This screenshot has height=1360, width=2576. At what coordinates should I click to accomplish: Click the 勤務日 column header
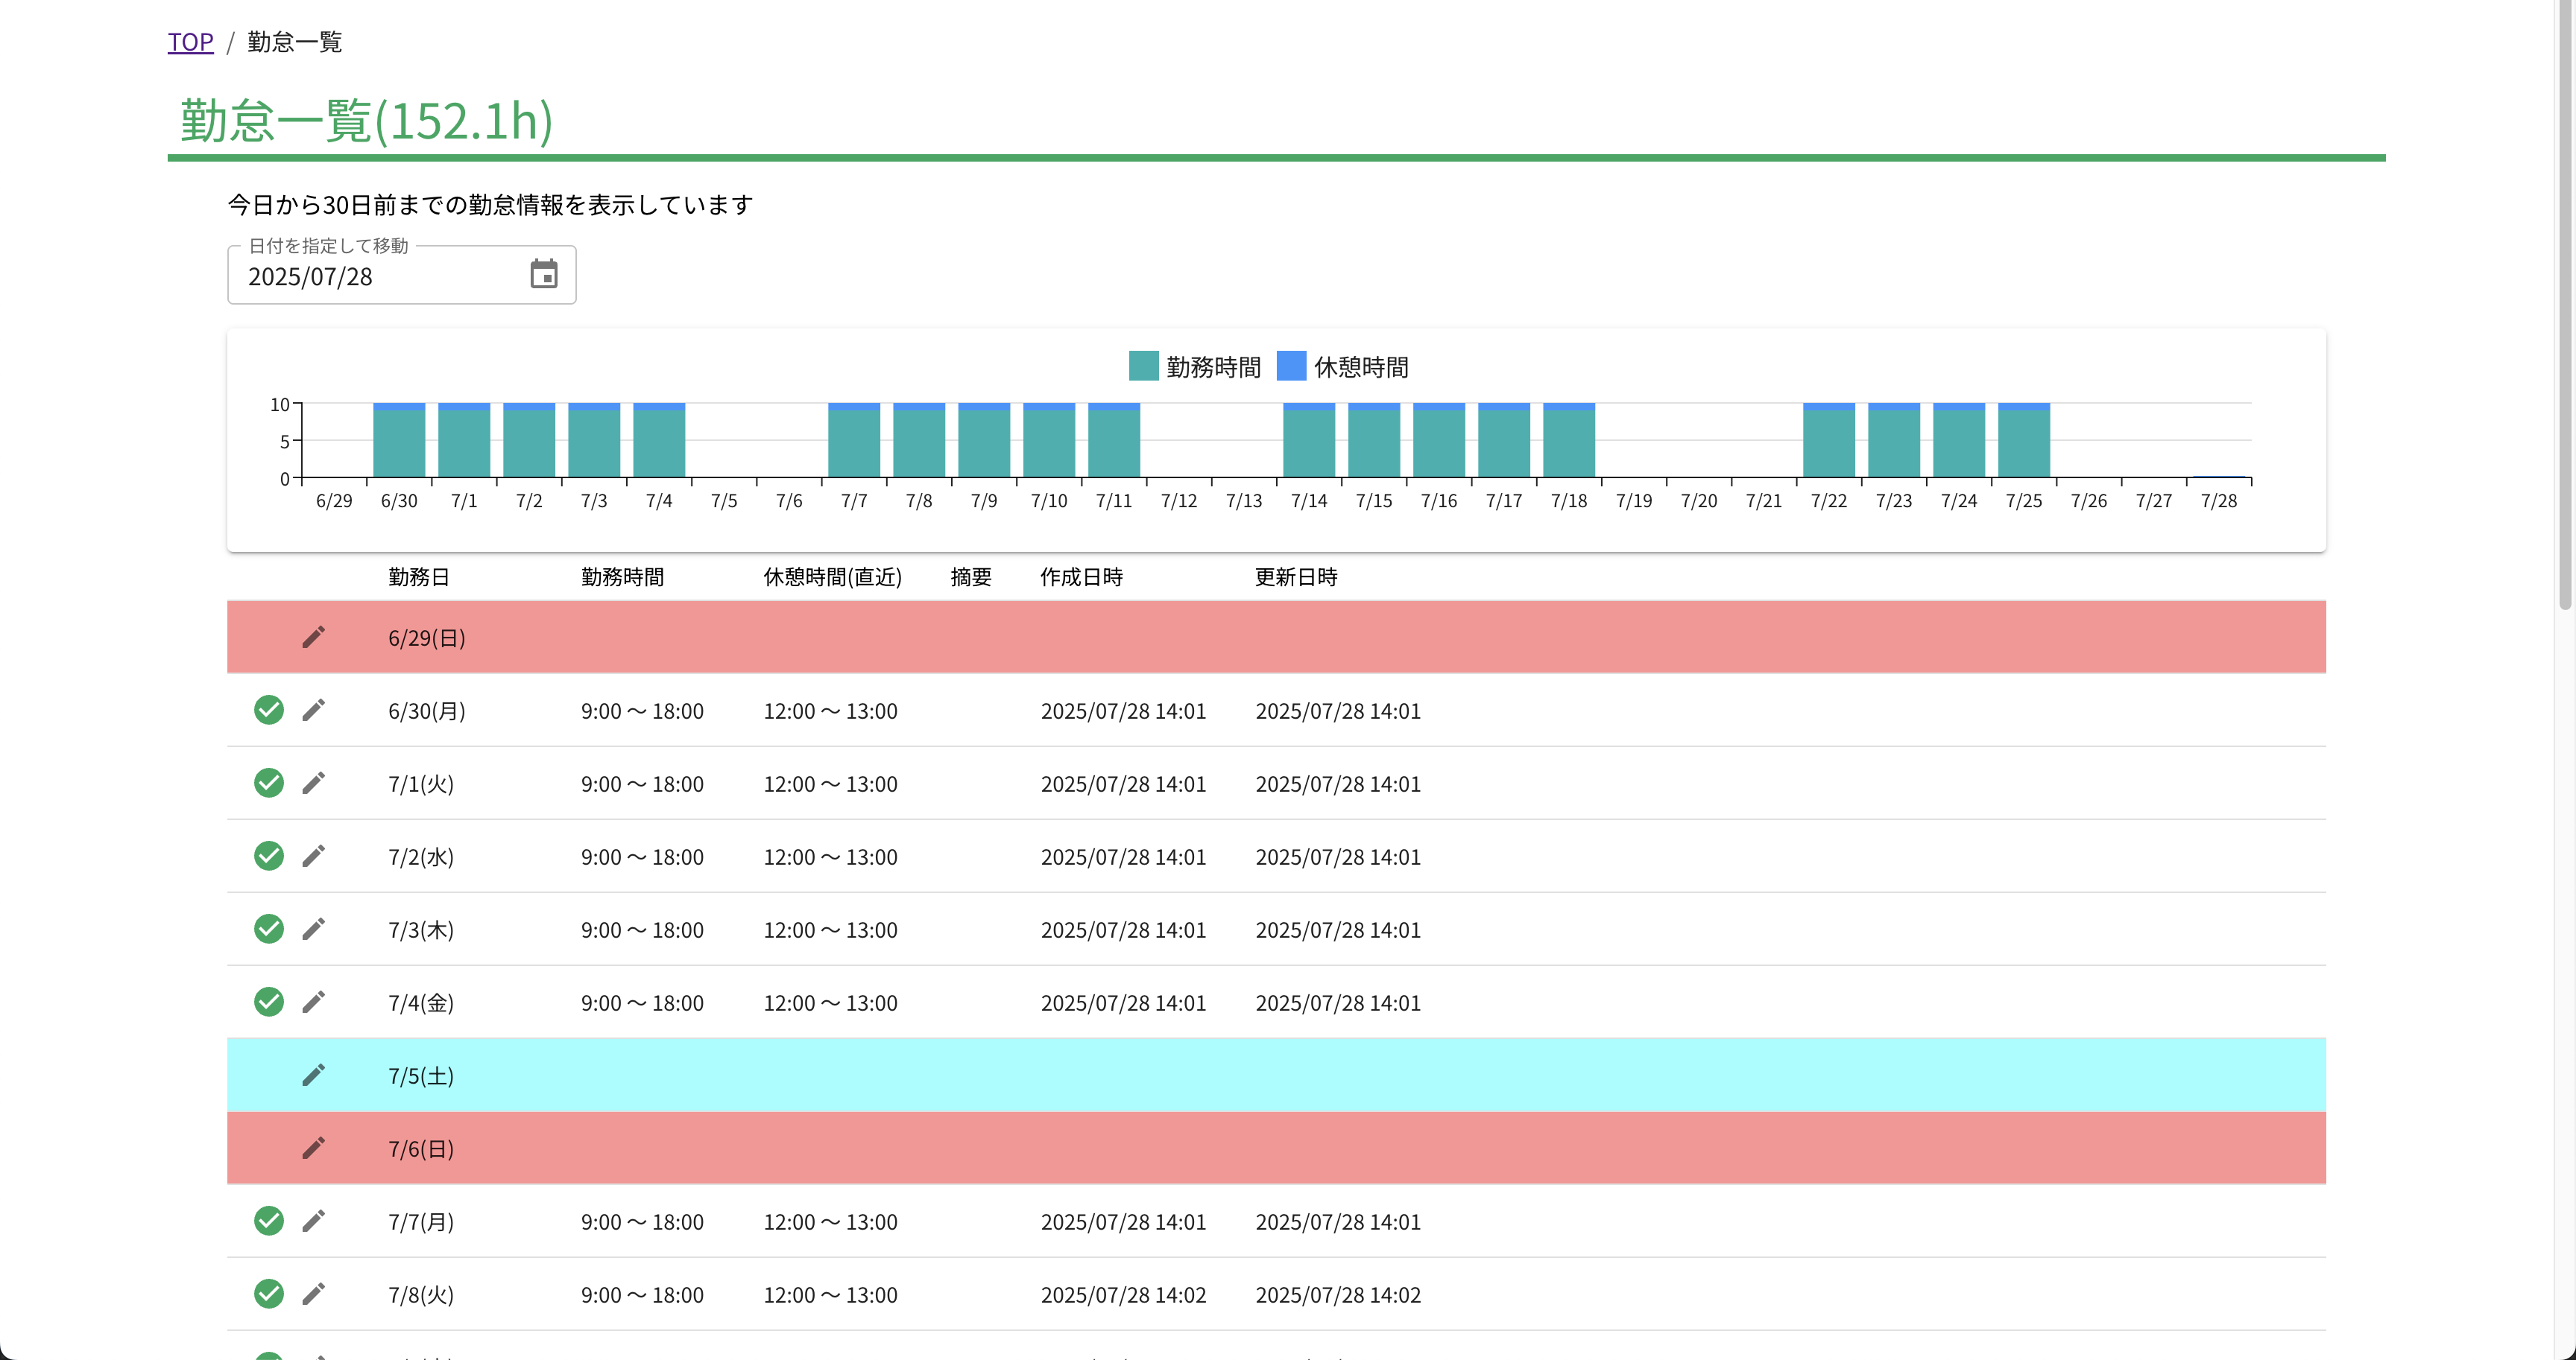tap(419, 576)
